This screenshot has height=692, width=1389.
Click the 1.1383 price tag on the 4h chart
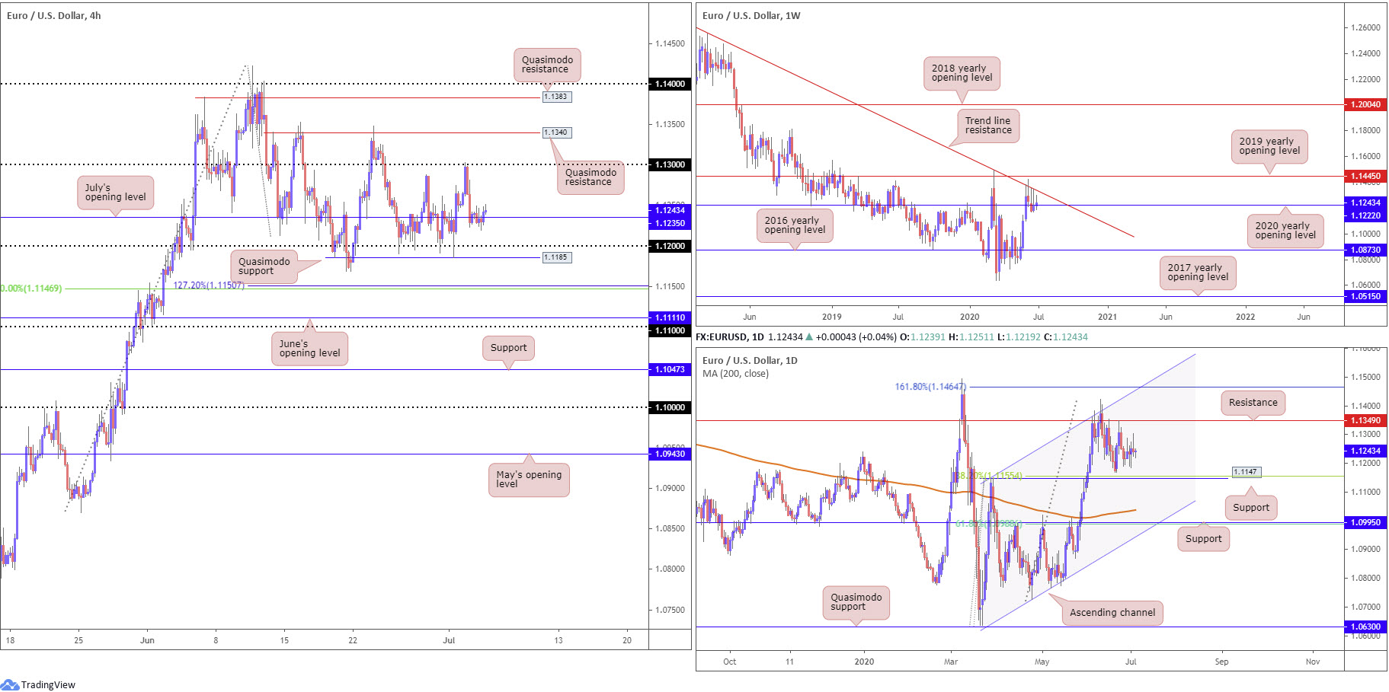tap(556, 97)
